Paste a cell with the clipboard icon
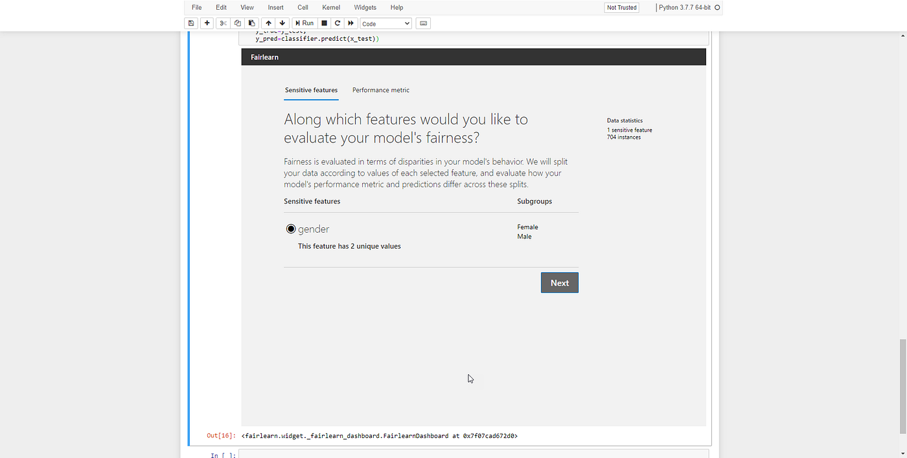 [251, 23]
